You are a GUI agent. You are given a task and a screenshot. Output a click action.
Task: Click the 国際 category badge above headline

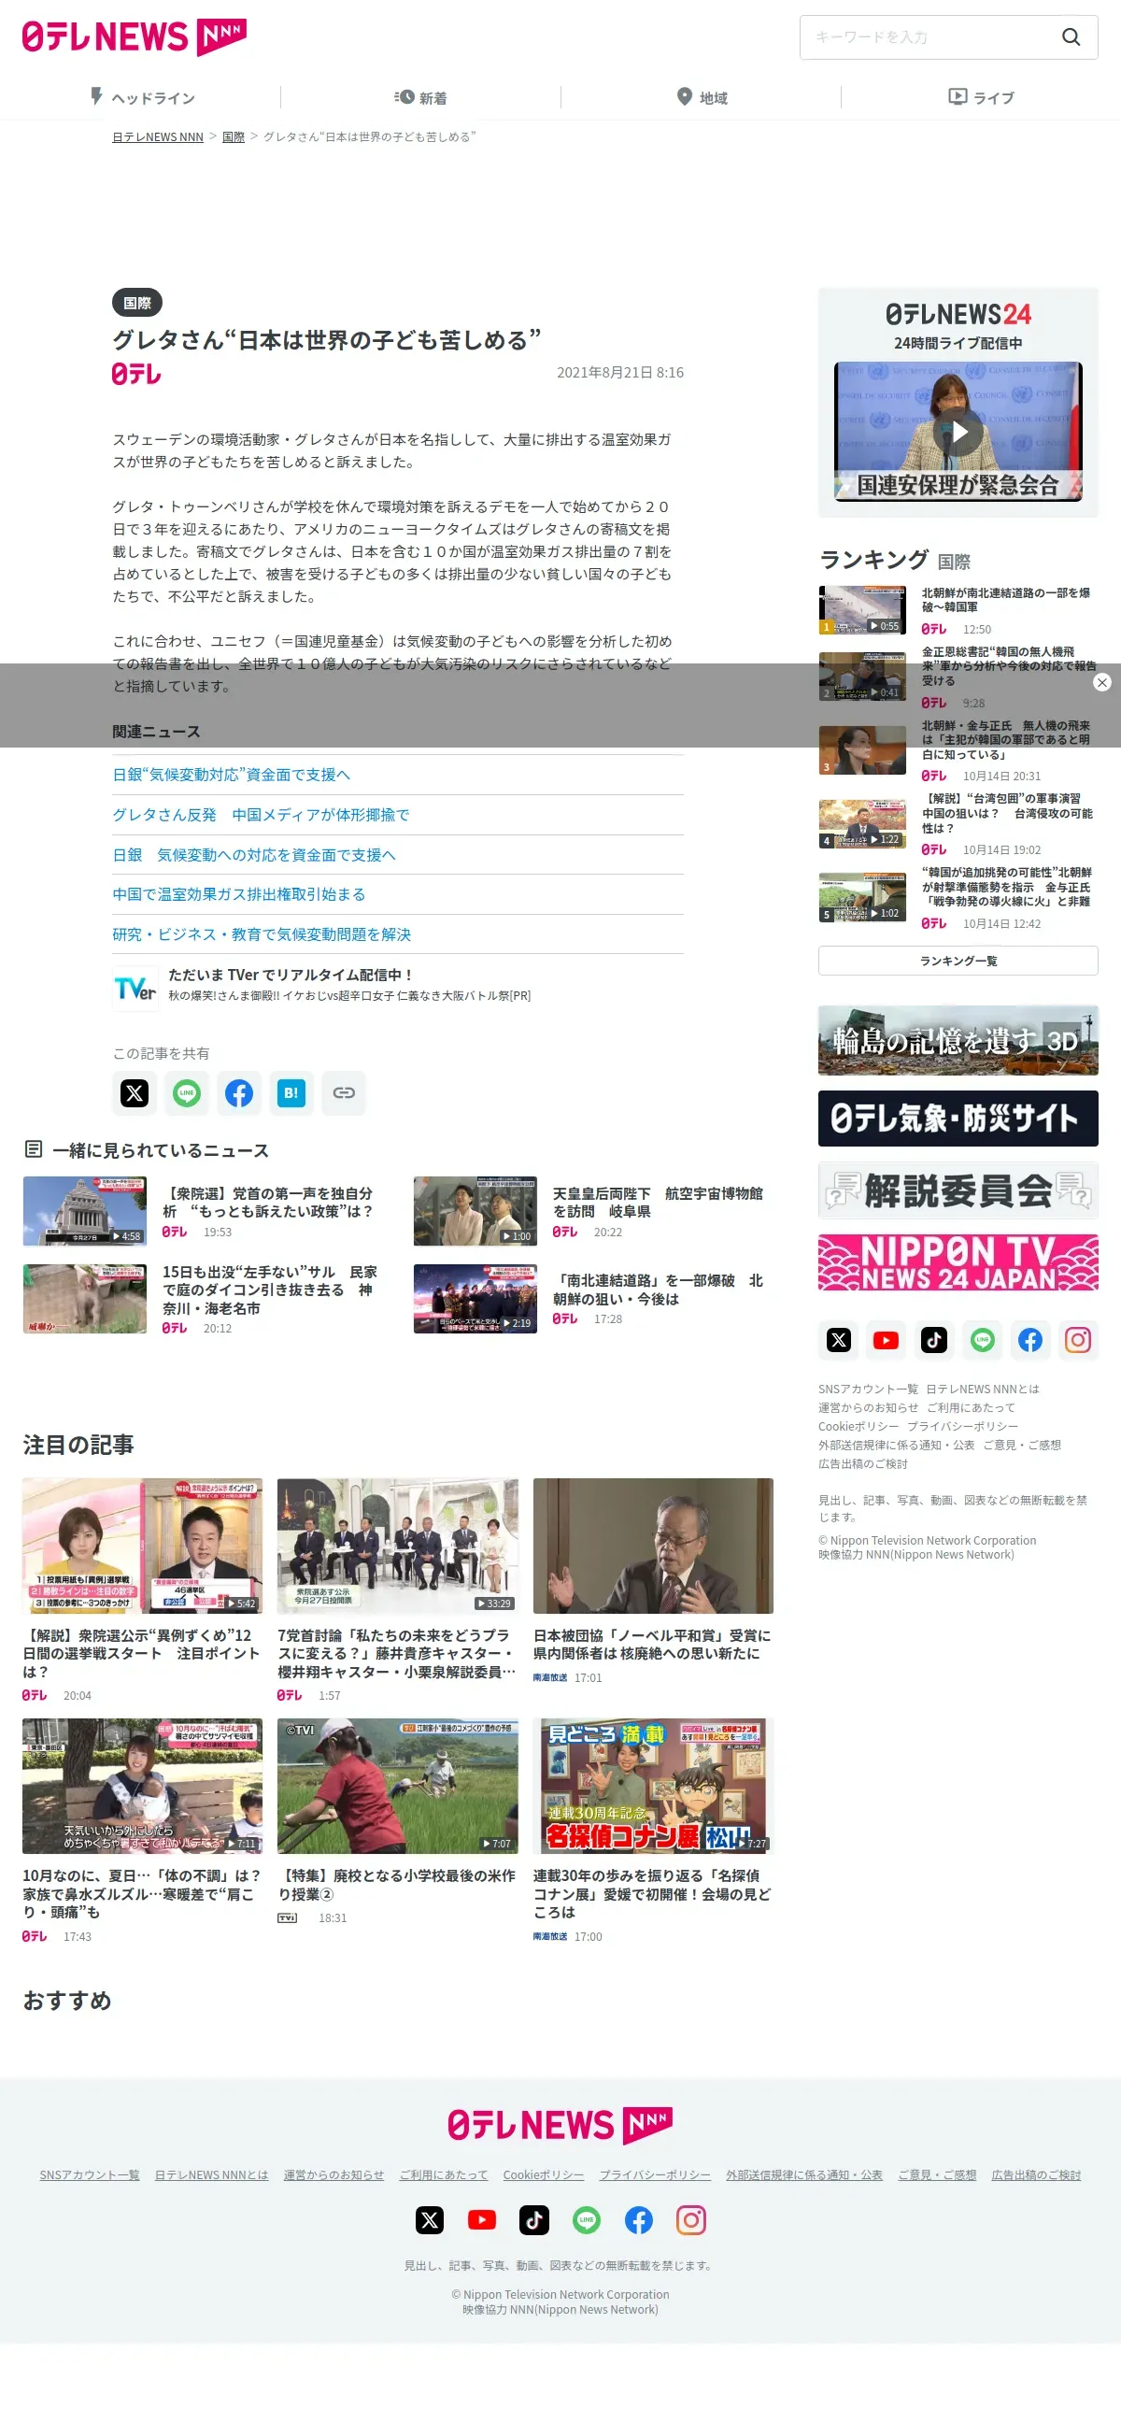click(x=137, y=303)
